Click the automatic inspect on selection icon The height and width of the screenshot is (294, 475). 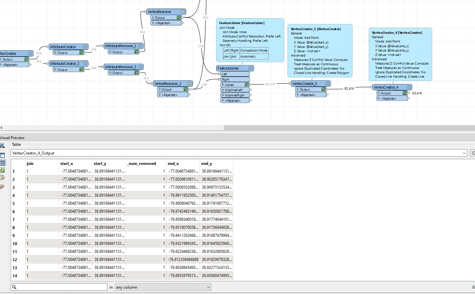tap(2, 145)
